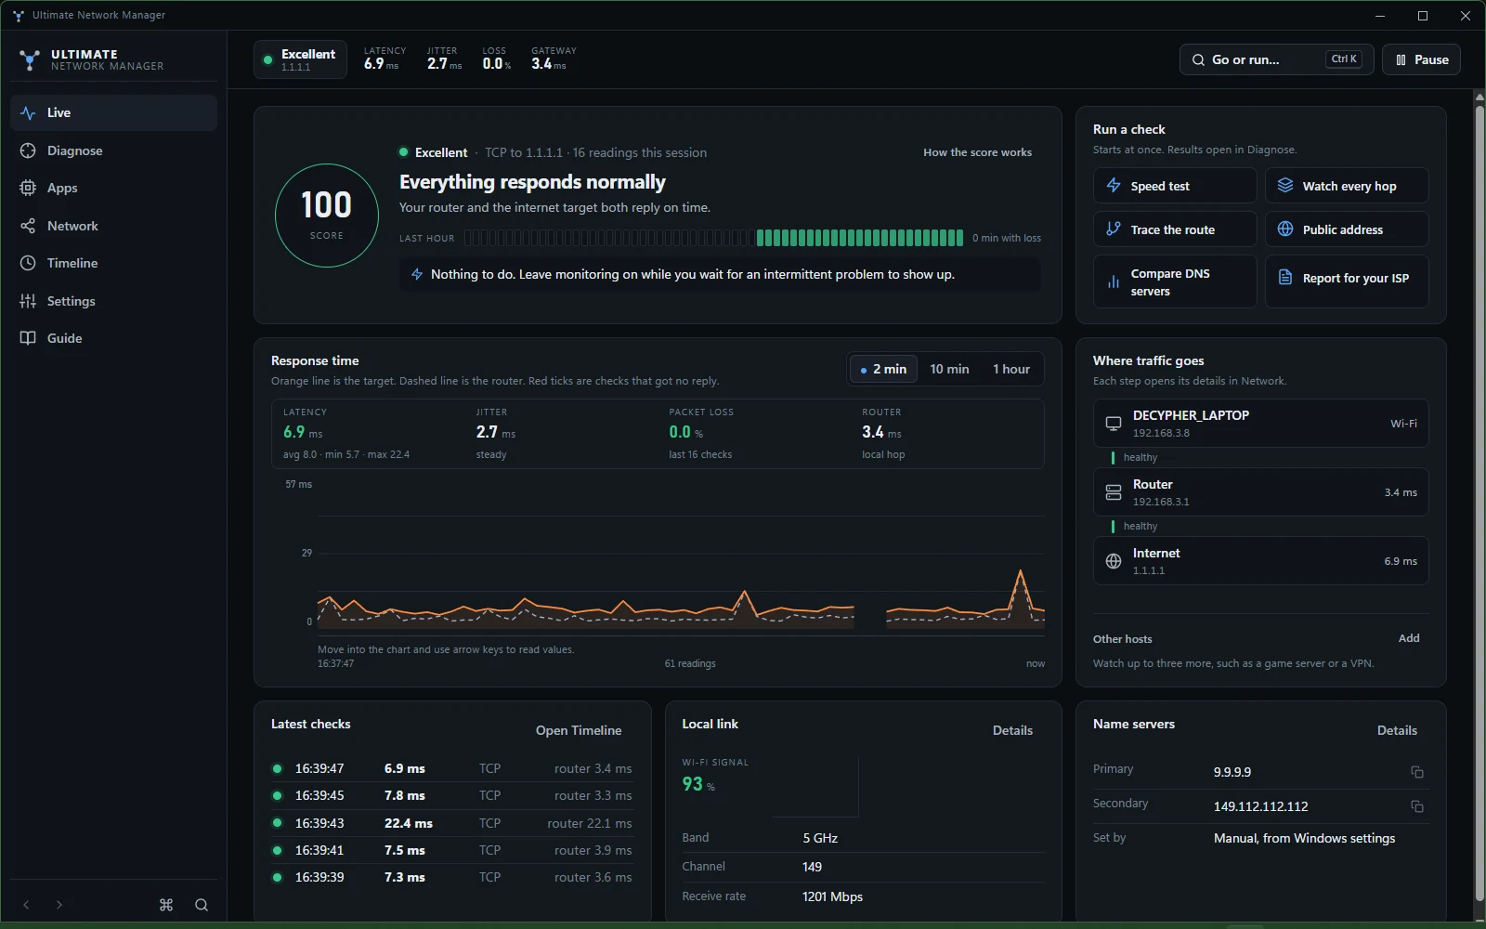This screenshot has width=1486, height=929.
Task: Open How the score works link
Action: 977,152
